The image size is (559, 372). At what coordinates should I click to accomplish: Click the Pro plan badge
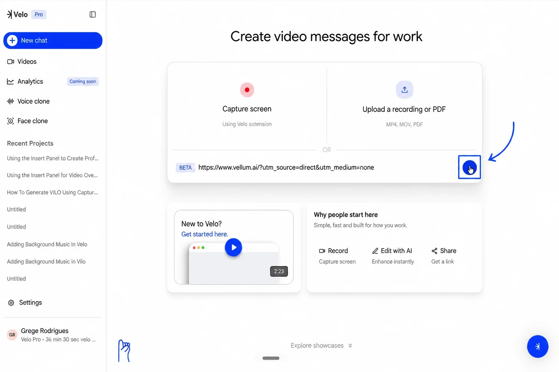coord(39,15)
